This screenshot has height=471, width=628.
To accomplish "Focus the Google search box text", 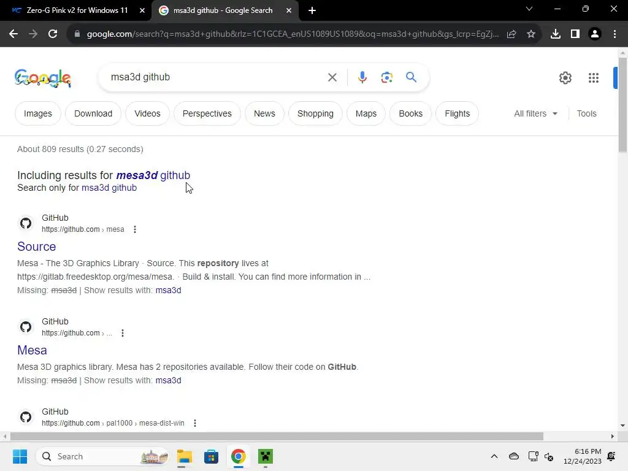I will pyautogui.click(x=216, y=77).
